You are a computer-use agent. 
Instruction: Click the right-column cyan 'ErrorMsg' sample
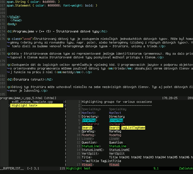coord(116,120)
